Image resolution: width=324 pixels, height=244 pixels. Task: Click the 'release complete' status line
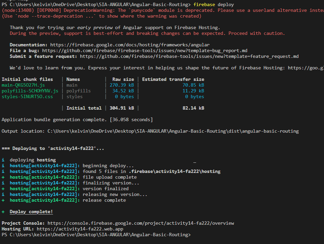(64, 200)
